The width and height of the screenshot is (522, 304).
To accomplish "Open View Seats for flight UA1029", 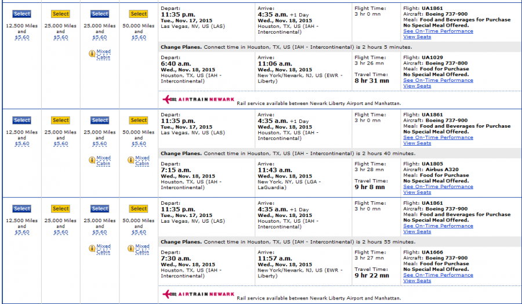I will tap(417, 86).
